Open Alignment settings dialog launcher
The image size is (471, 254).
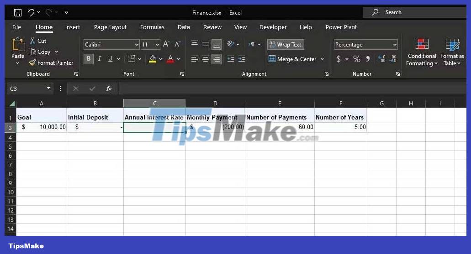pos(327,74)
